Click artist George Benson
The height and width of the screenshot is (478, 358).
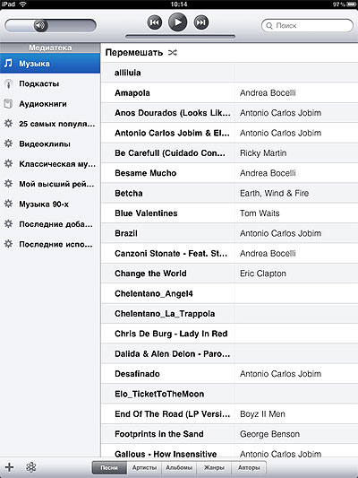pos(269,434)
